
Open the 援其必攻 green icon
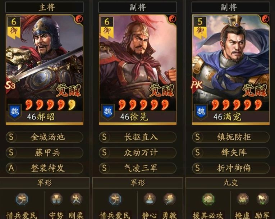pyautogui.click(x=208, y=199)
